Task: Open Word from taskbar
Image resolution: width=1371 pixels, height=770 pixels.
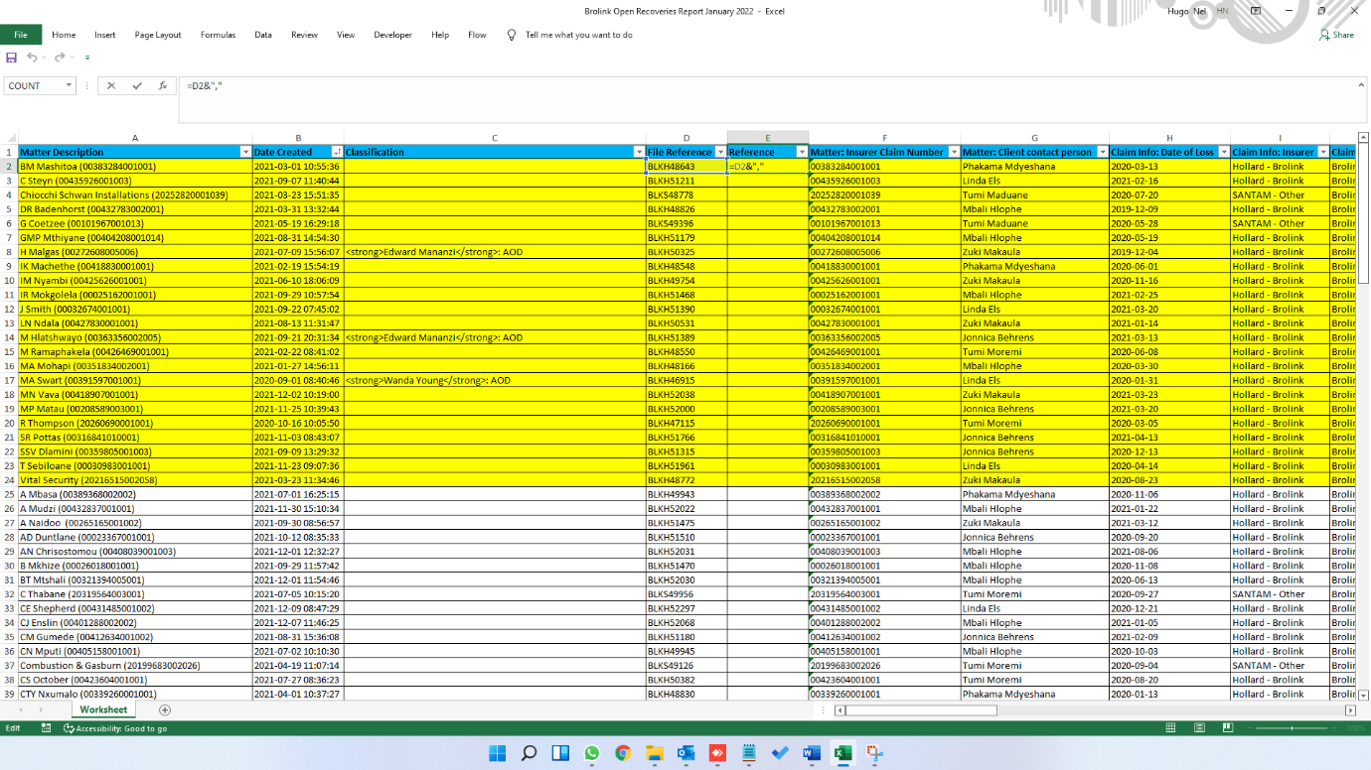Action: (812, 753)
